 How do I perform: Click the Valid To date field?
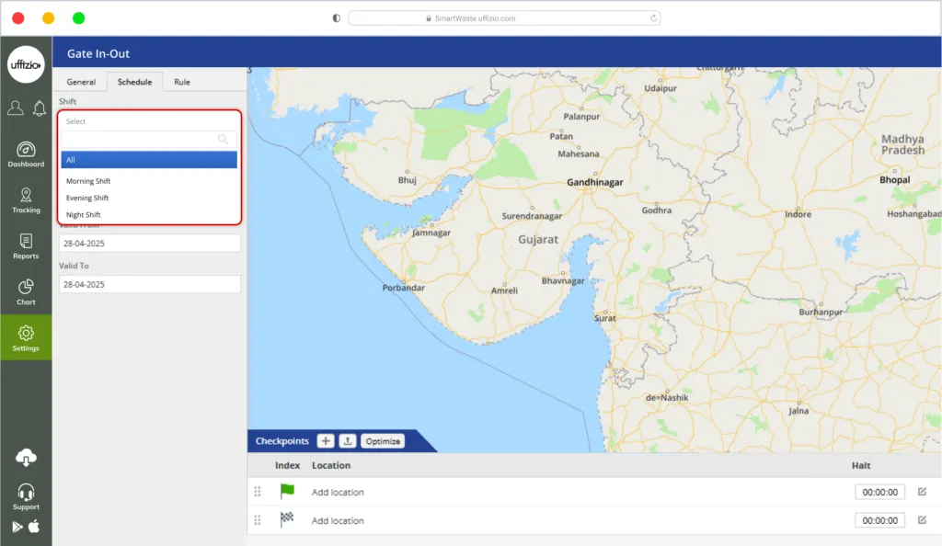point(149,285)
